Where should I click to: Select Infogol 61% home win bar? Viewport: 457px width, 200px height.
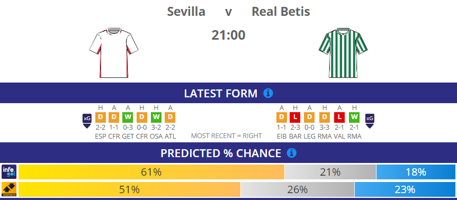point(151,172)
